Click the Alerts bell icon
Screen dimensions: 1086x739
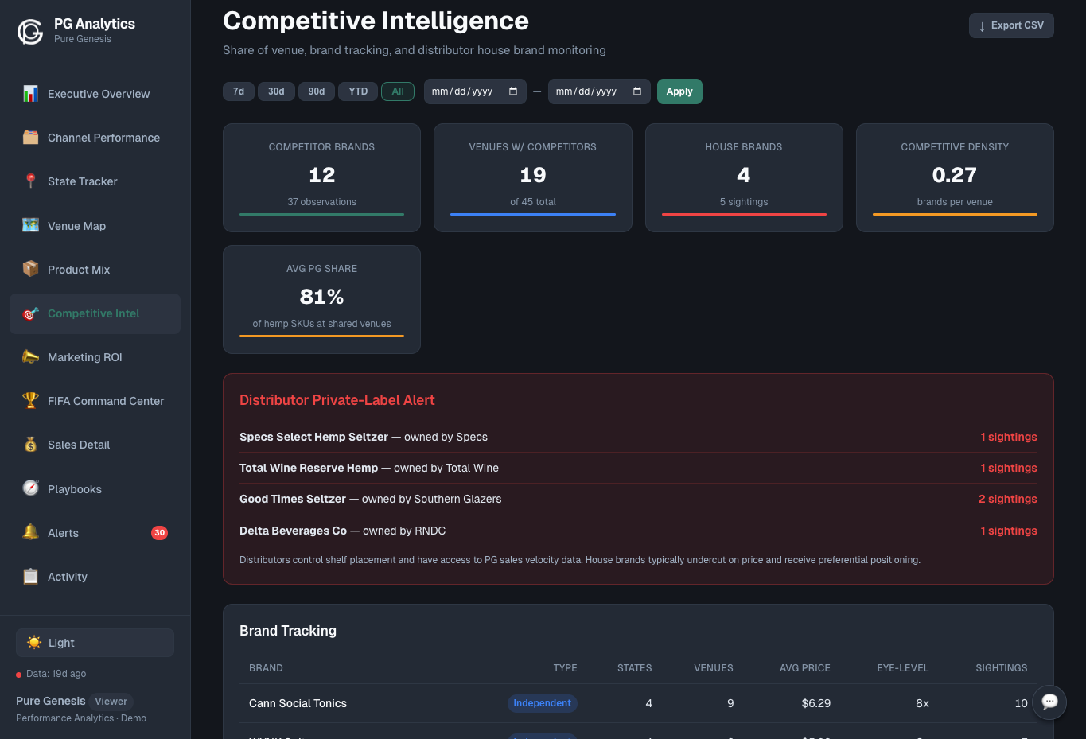click(x=29, y=532)
